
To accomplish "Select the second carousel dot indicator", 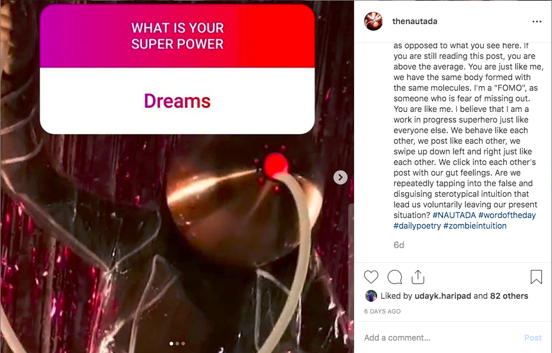I will tap(177, 344).
